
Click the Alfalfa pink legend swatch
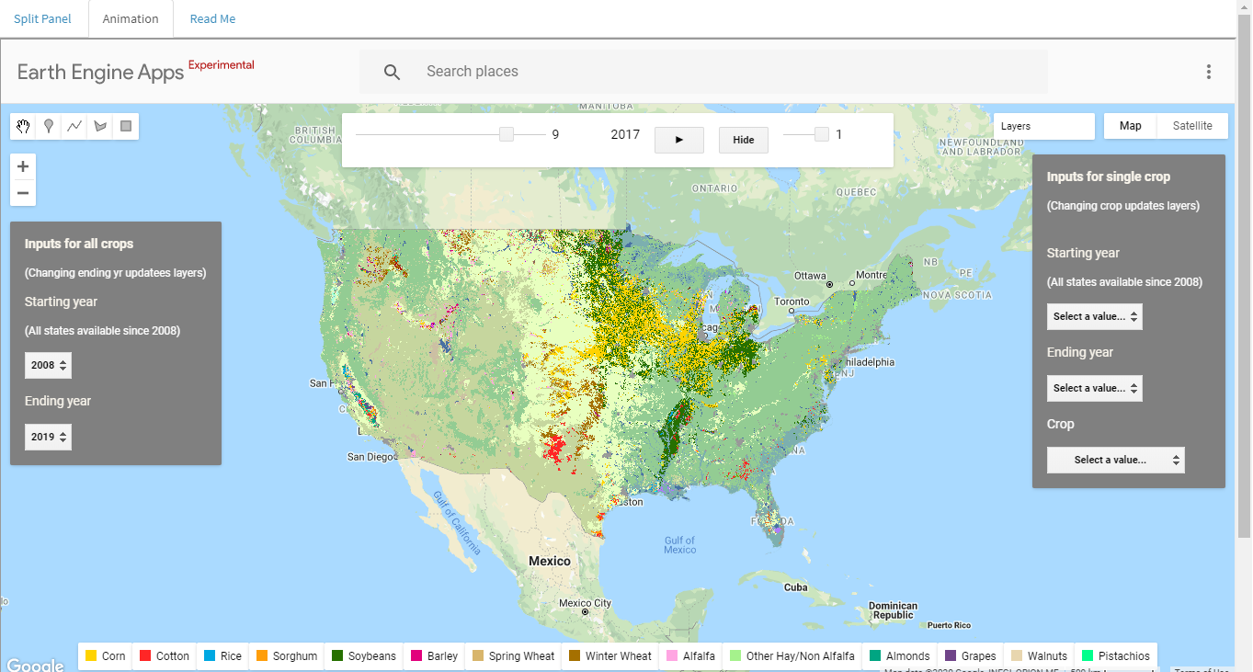click(672, 655)
